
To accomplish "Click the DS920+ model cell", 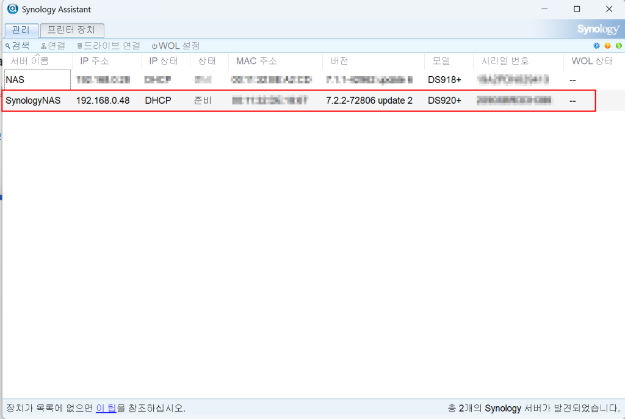I will tap(444, 101).
